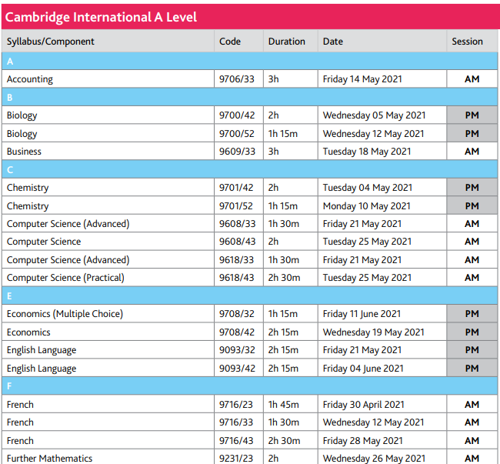Click the AM session cell for Accounting

472,79
